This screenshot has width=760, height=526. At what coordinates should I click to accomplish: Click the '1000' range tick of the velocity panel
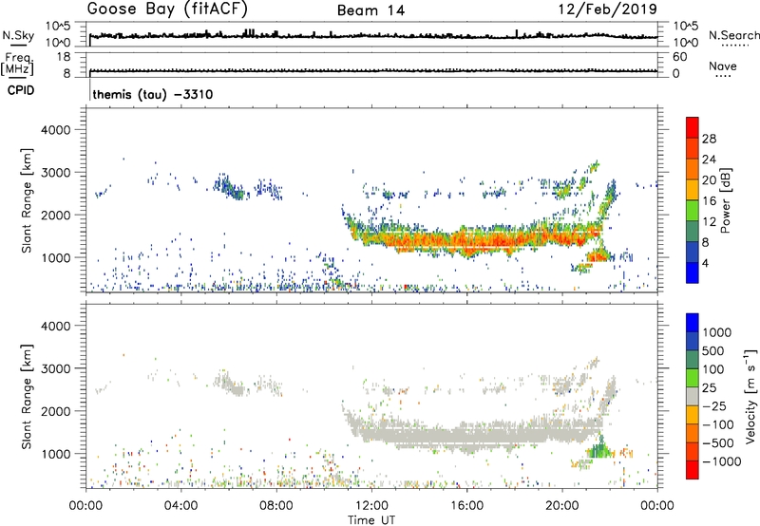56,454
